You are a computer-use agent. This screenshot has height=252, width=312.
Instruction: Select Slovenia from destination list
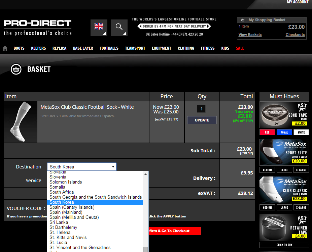95,177
